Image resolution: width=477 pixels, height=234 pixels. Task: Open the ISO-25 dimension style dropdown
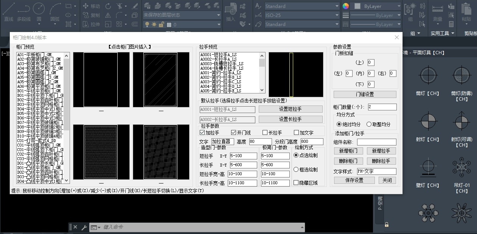[301, 15]
